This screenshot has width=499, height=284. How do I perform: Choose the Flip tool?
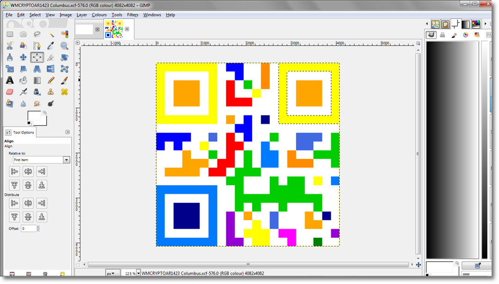point(51,69)
